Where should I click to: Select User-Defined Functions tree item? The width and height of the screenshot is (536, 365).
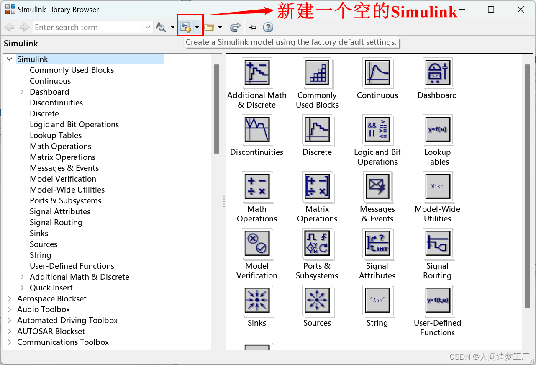click(x=72, y=266)
